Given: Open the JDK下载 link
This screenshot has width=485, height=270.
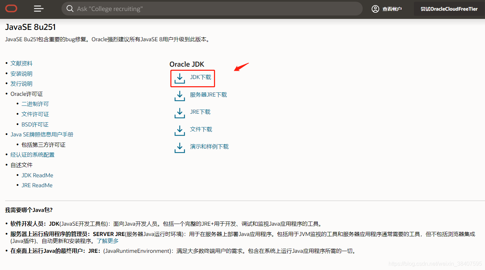Looking at the screenshot, I should (201, 77).
